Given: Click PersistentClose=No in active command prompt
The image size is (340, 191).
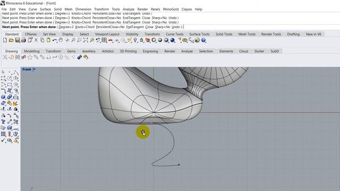Looking at the screenshot, I should pyautogui.click(x=110, y=27).
